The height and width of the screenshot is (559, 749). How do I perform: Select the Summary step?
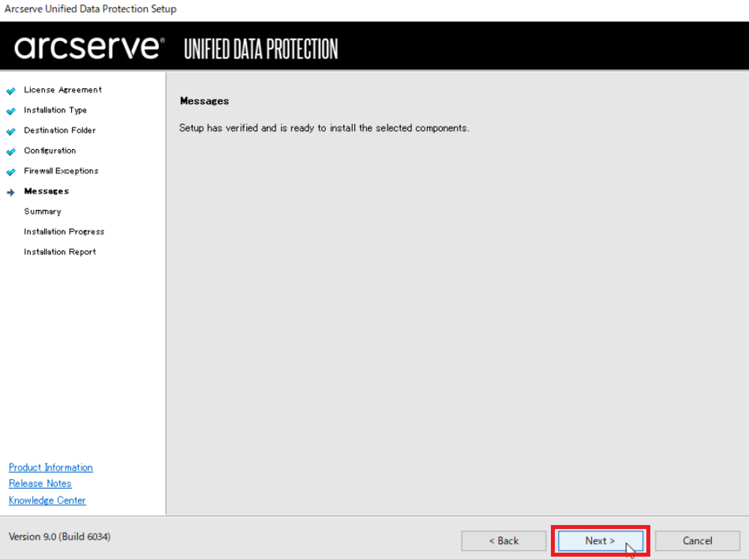pyautogui.click(x=43, y=211)
